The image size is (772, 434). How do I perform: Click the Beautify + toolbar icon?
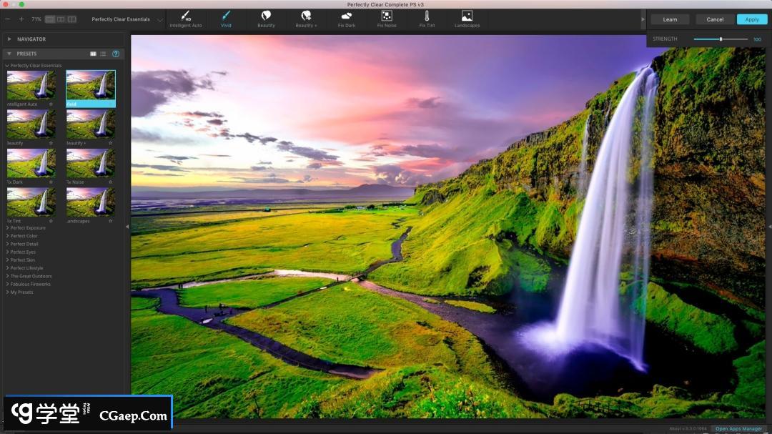(x=306, y=16)
